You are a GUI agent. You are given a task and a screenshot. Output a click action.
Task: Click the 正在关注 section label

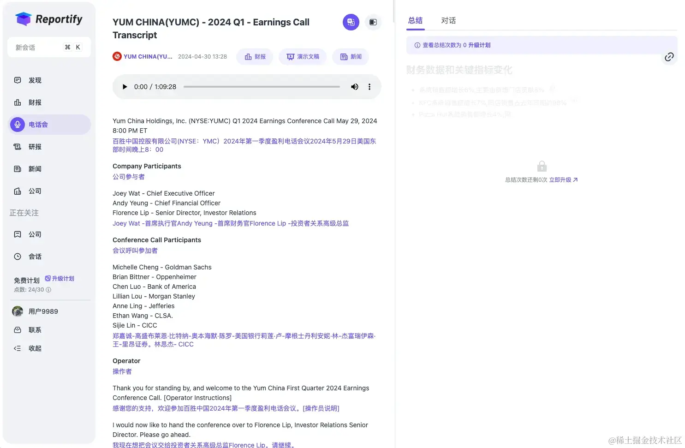click(24, 213)
